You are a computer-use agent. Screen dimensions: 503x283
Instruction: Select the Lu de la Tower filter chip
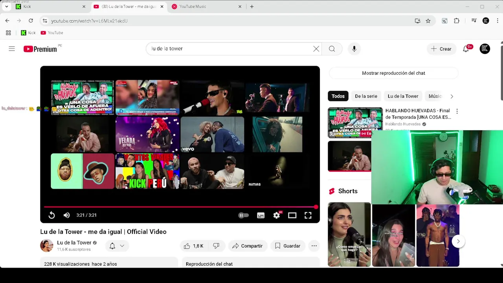click(x=403, y=96)
